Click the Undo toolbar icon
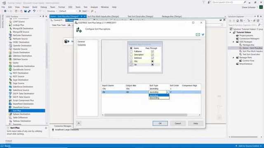264x148 pixels. coord(34,11)
